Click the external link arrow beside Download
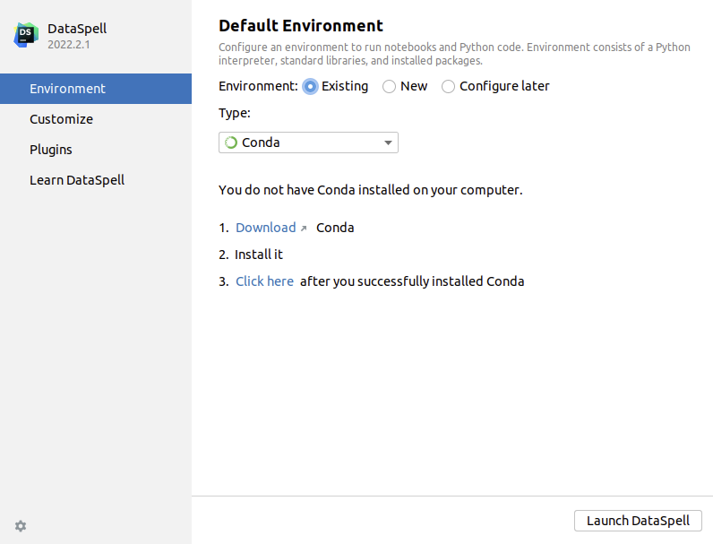This screenshot has height=544, width=713. tap(304, 229)
